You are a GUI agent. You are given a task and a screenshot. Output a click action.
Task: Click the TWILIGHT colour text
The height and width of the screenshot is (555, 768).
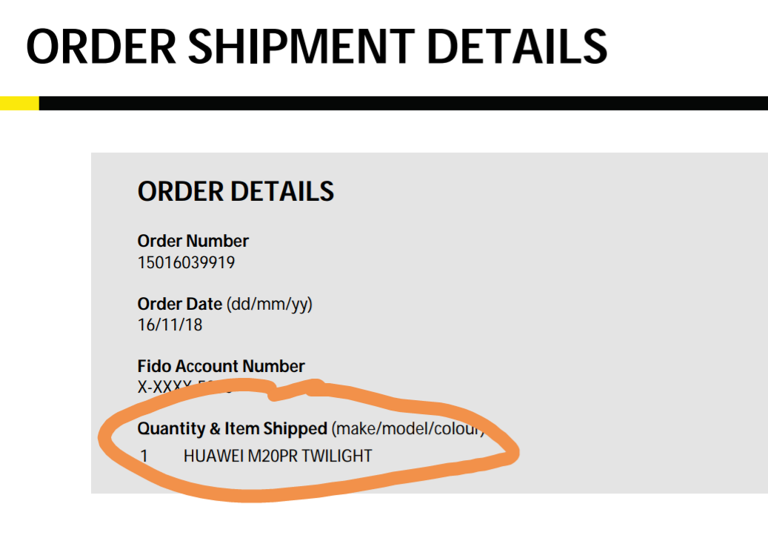(x=338, y=456)
